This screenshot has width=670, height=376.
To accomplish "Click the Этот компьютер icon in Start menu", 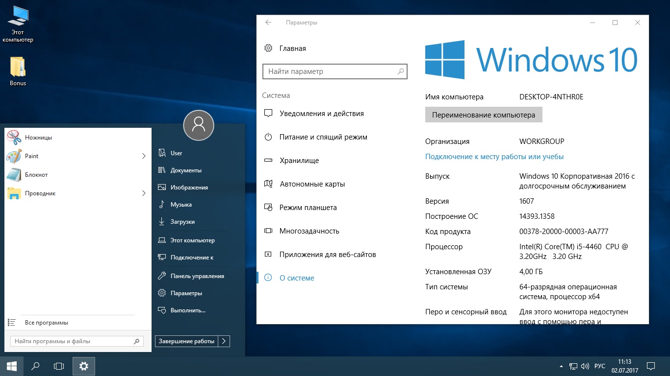I will click(162, 240).
